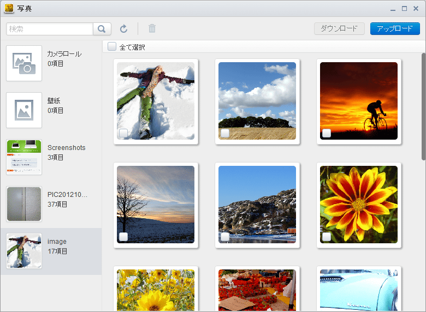Close the 写真 window
The height and width of the screenshot is (312, 426).
416,8
